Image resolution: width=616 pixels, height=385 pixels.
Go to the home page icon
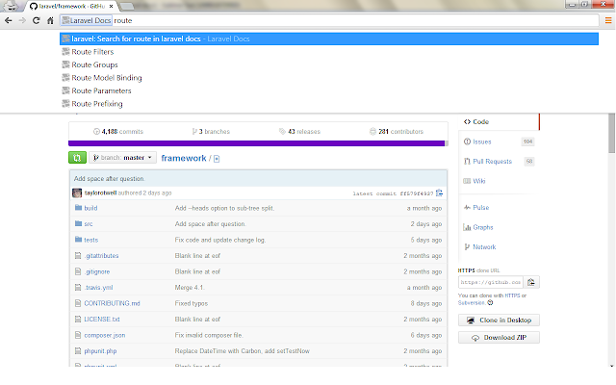click(x=50, y=20)
